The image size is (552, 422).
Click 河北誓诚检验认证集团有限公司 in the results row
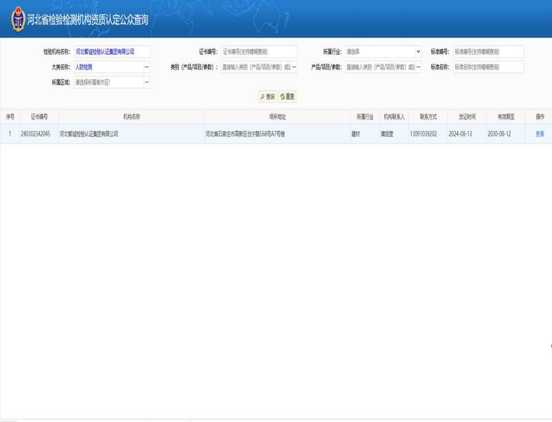click(x=89, y=134)
